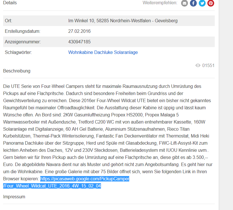
Task: Click the Anzeigennummer row label
Action: click(23, 42)
